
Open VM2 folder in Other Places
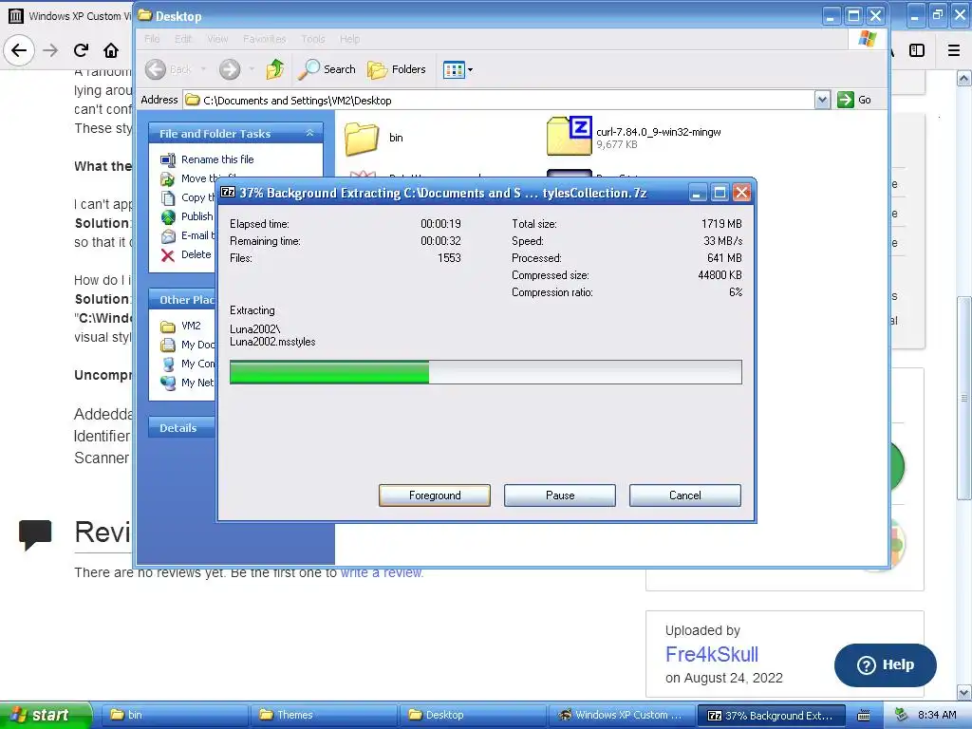[x=190, y=327]
